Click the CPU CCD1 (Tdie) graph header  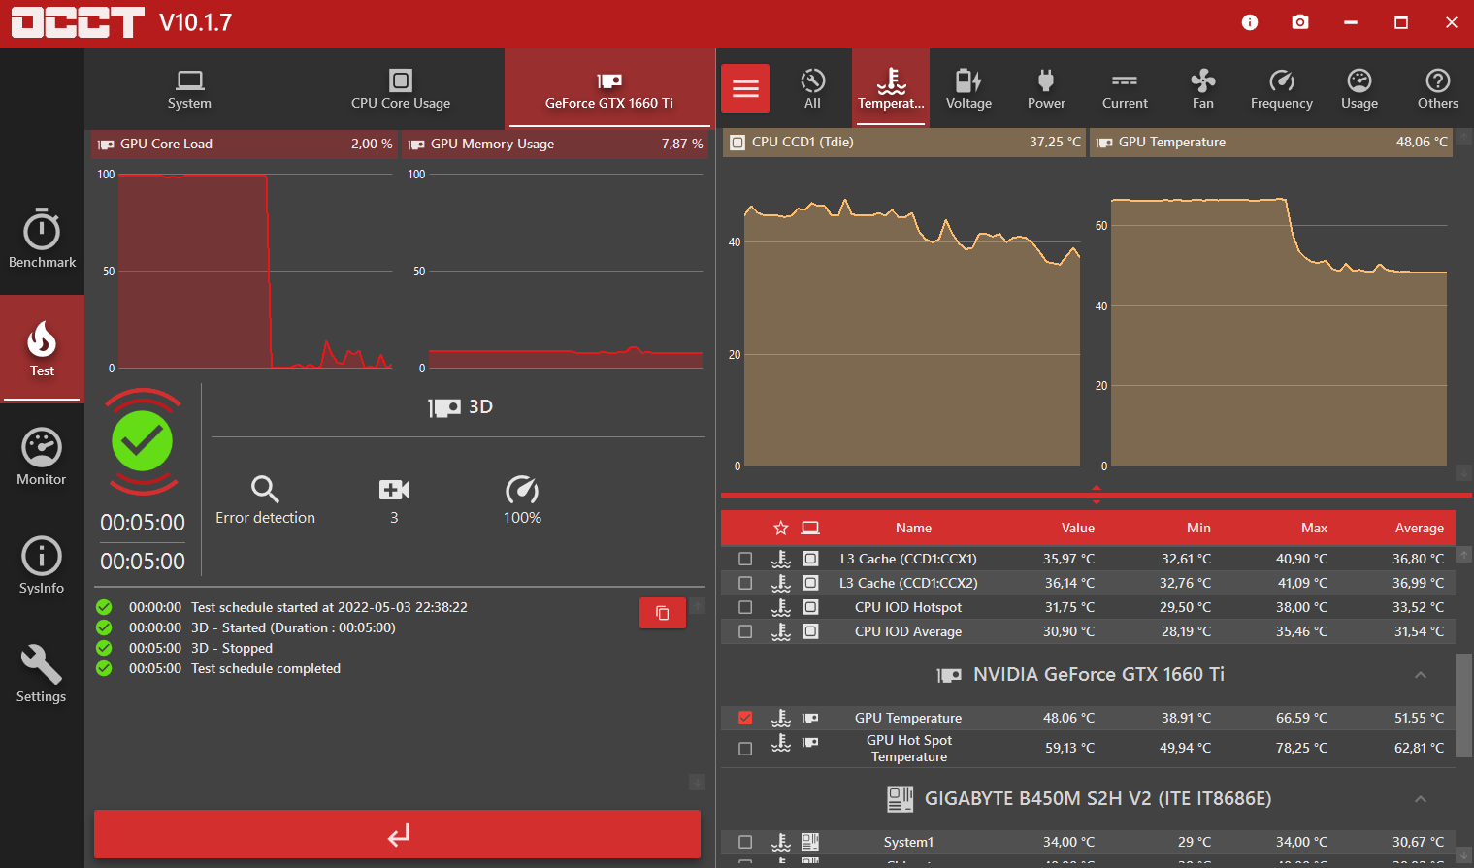[x=903, y=142]
